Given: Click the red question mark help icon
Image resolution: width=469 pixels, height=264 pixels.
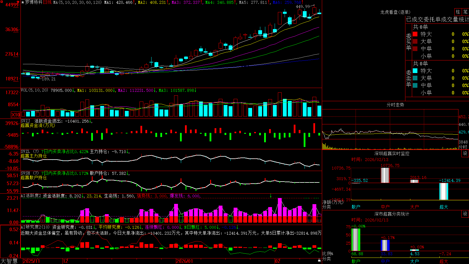Looking at the screenshot, I should (18, 2).
